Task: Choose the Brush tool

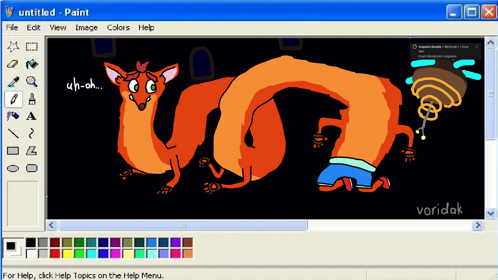Action: pyautogui.click(x=32, y=99)
